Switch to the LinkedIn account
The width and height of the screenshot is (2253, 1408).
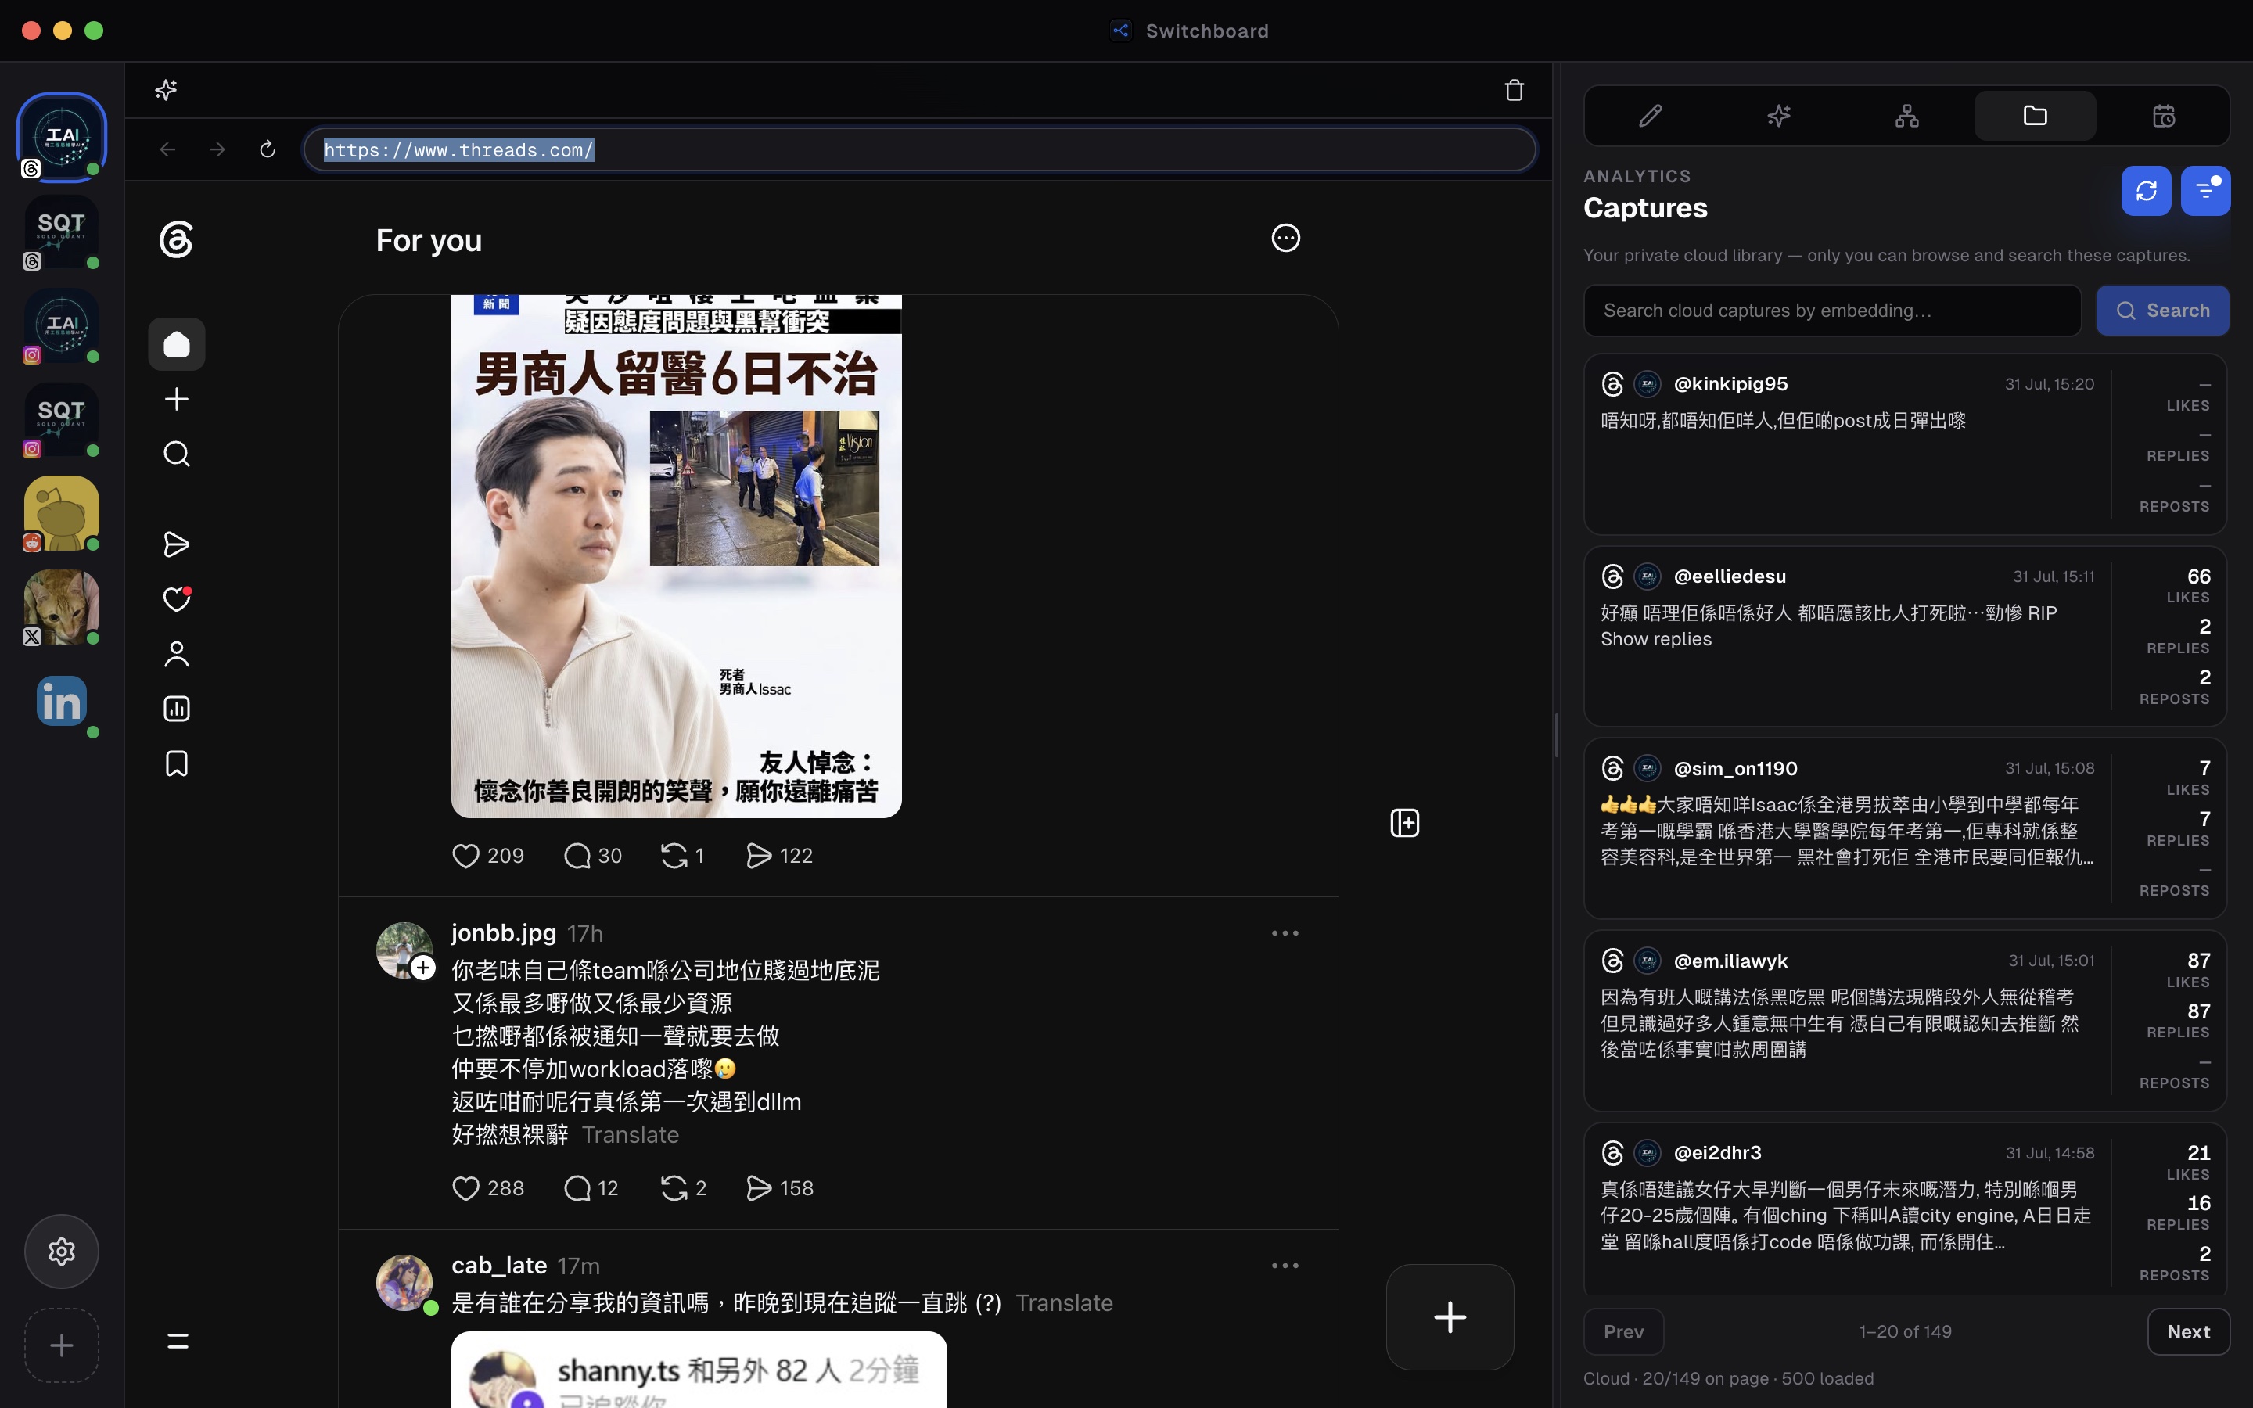tap(62, 701)
